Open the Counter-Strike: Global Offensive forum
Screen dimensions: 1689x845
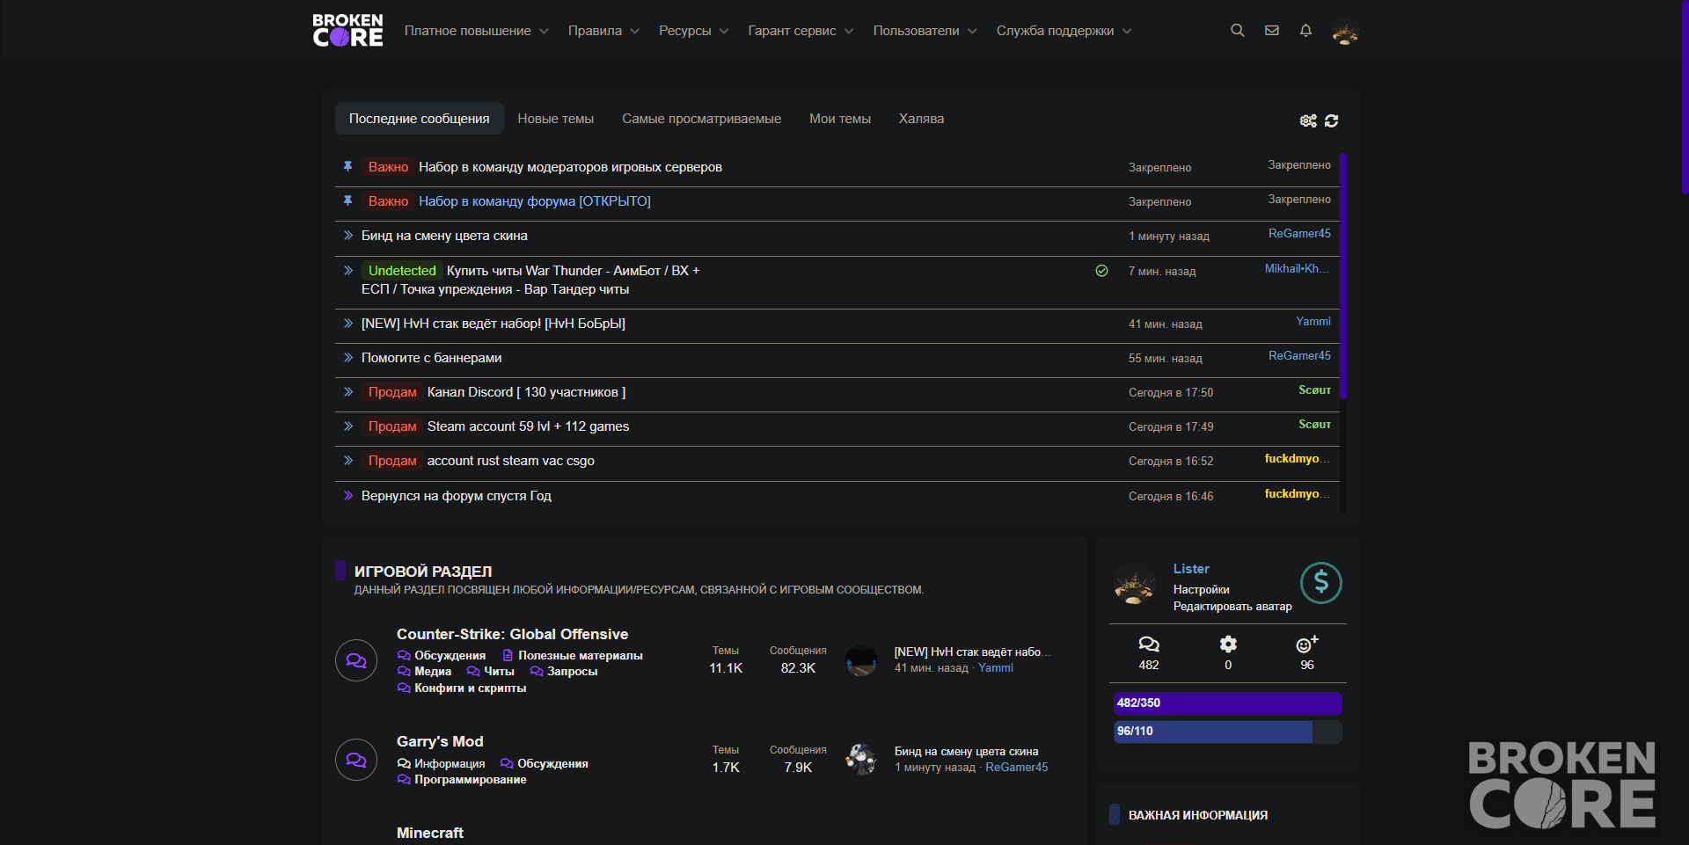click(x=512, y=634)
